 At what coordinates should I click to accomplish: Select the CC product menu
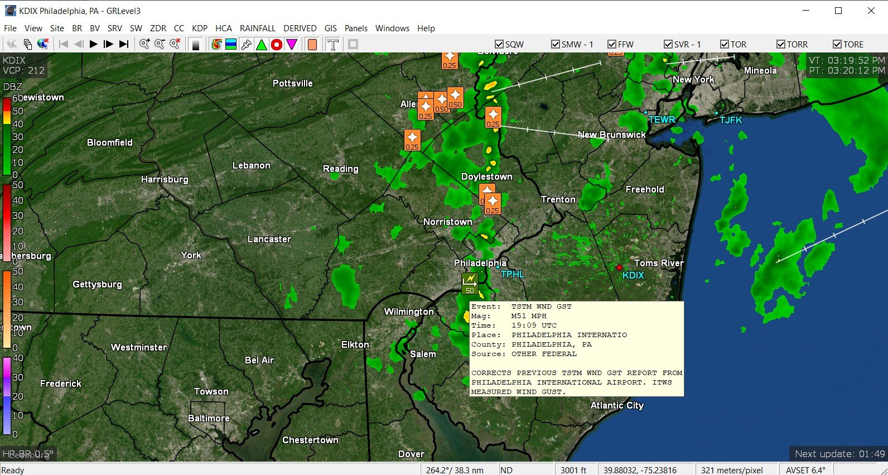[x=179, y=28]
